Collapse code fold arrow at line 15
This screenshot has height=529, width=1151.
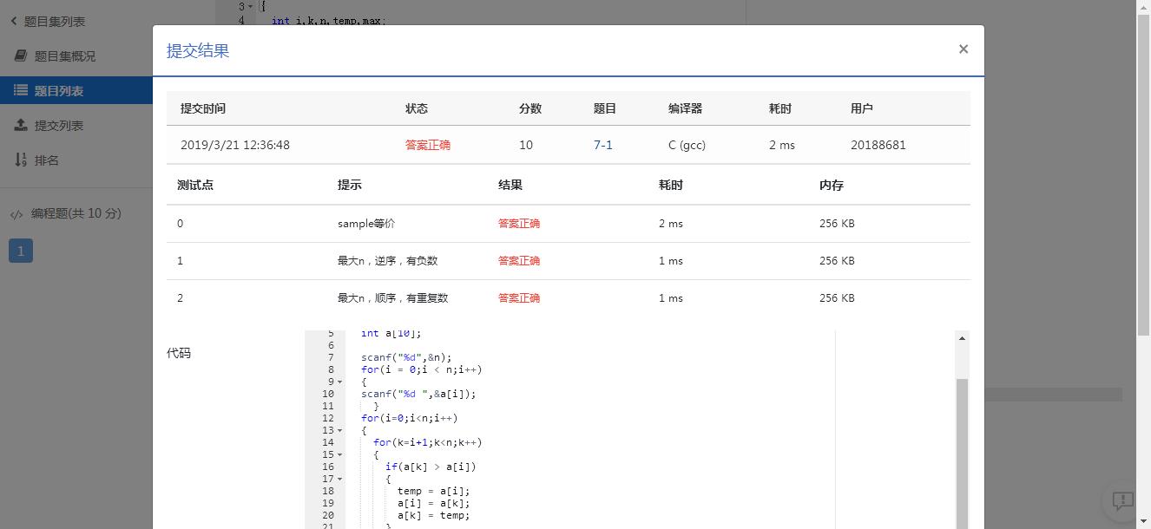coord(339,455)
